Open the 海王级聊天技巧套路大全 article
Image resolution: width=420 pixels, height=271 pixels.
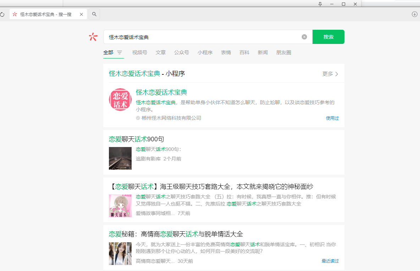211,186
